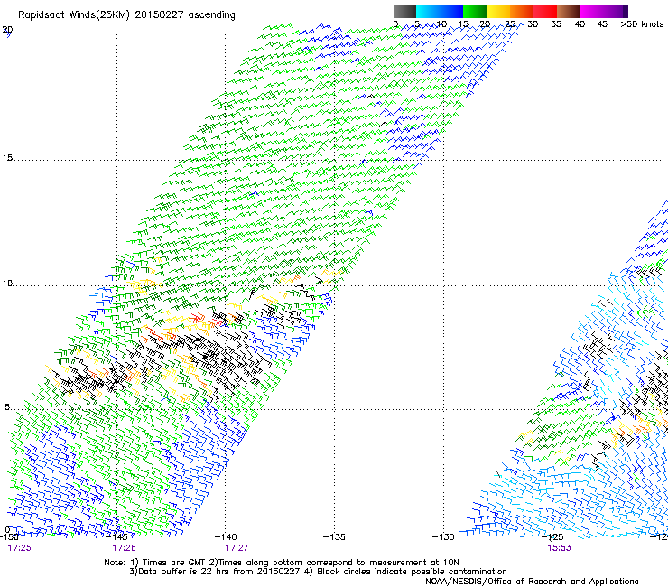Click the 15:53 pass time label
Screen dimensions: 668x587
[x=560, y=548]
